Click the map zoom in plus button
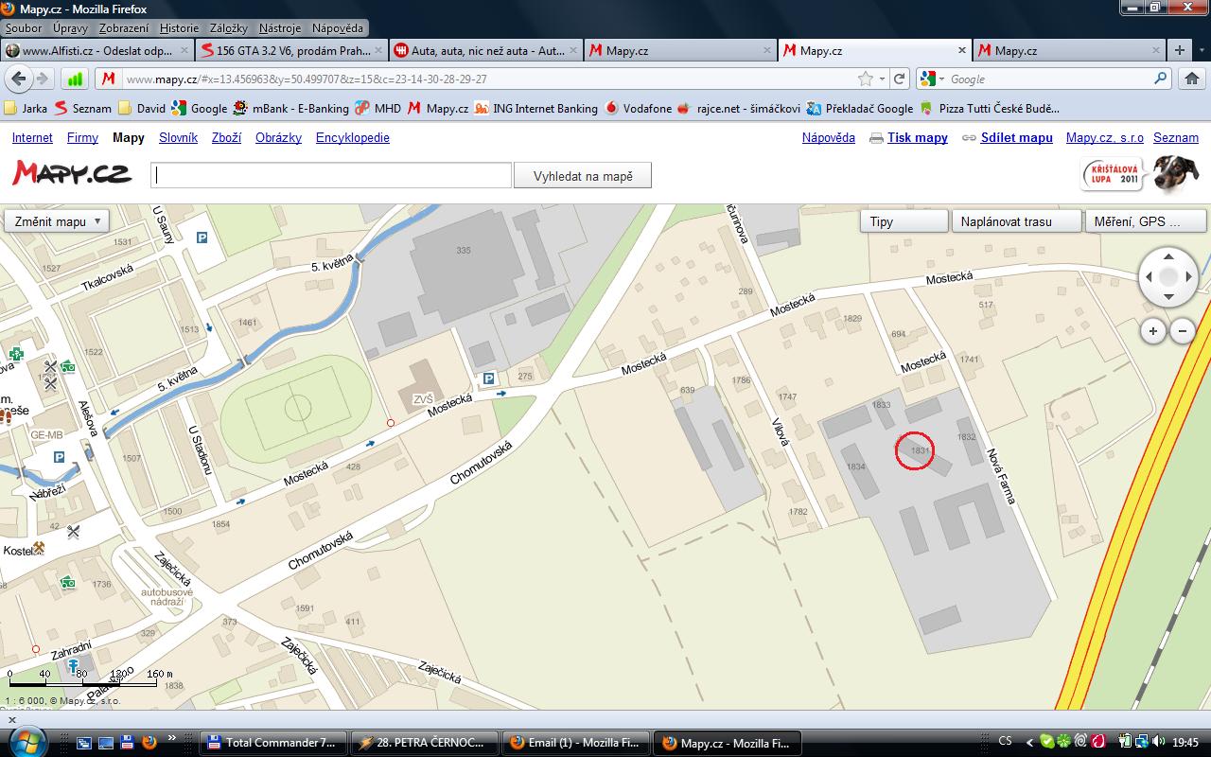Viewport: 1211px width, 757px height. 1152,331
